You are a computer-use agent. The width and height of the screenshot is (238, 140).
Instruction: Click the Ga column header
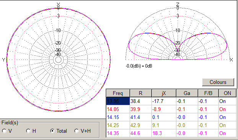pyautogui.click(x=187, y=93)
